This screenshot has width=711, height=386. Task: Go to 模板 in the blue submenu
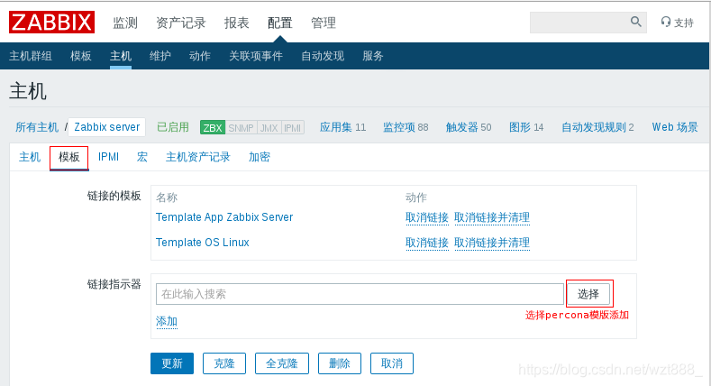(x=81, y=56)
